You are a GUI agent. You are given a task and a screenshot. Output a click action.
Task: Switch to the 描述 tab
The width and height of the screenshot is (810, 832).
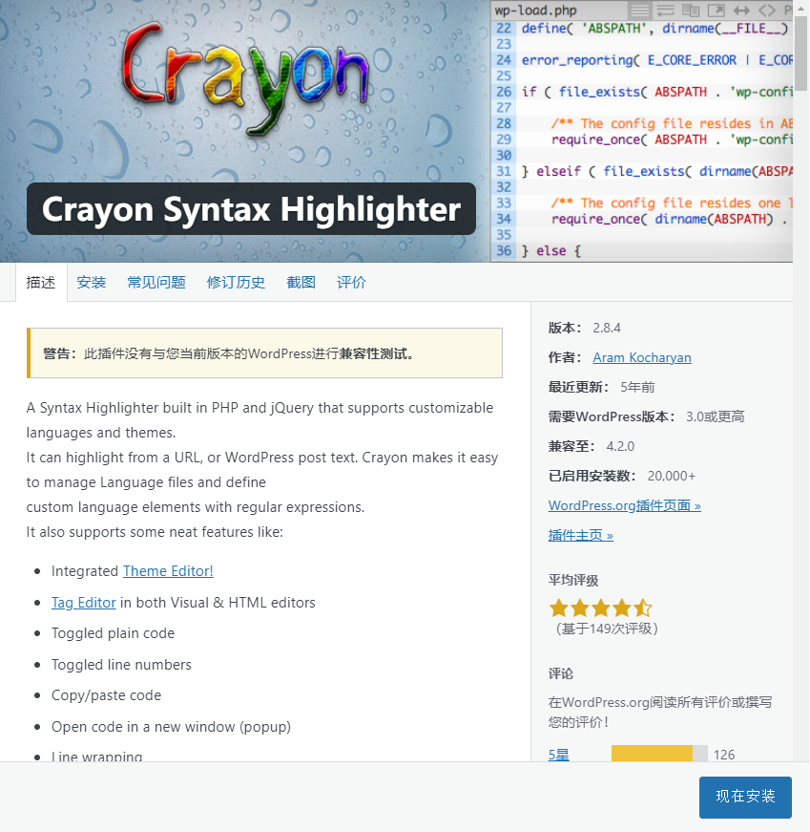tap(41, 283)
